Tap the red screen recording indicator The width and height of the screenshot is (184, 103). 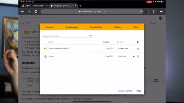149,2
